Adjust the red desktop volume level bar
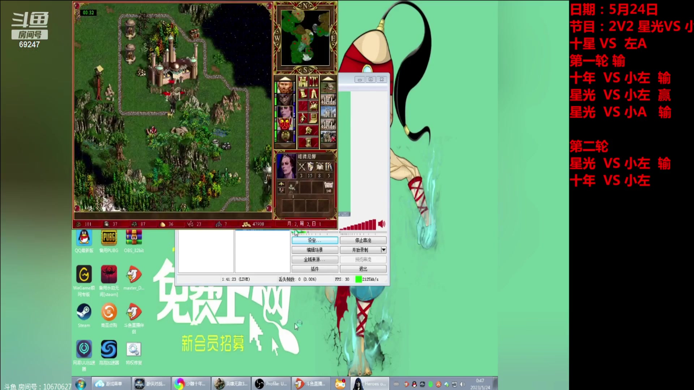 [357, 225]
